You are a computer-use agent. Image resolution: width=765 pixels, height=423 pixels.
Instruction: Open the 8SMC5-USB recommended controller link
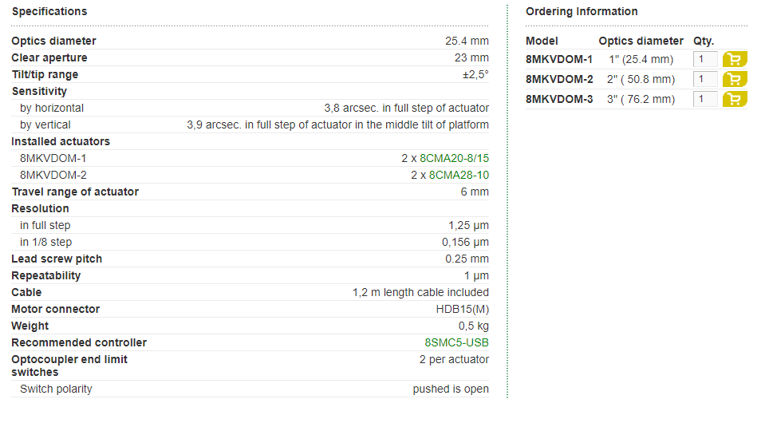(456, 343)
